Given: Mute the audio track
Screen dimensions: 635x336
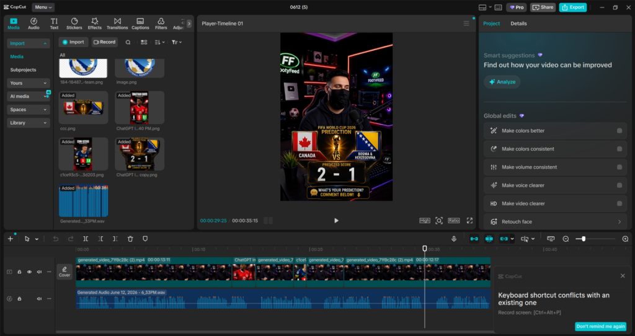Looking at the screenshot, I should 39,299.
